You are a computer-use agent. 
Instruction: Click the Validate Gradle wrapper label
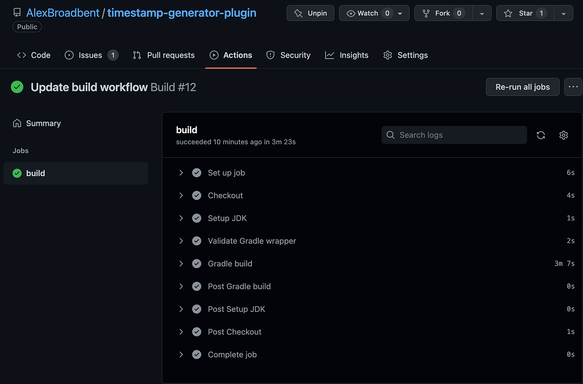pyautogui.click(x=252, y=241)
